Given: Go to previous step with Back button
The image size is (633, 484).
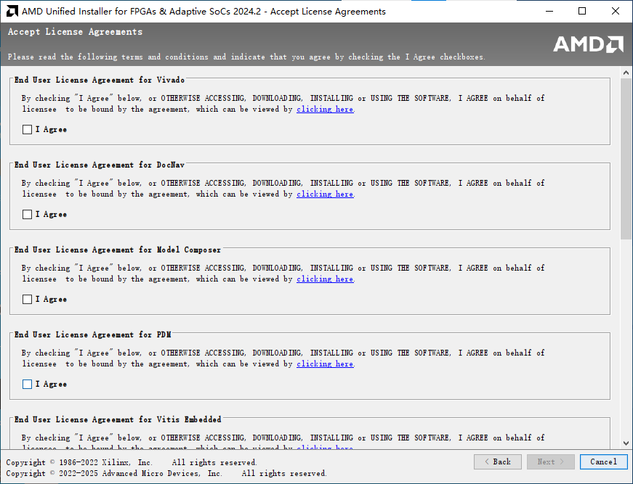Looking at the screenshot, I should coord(498,462).
